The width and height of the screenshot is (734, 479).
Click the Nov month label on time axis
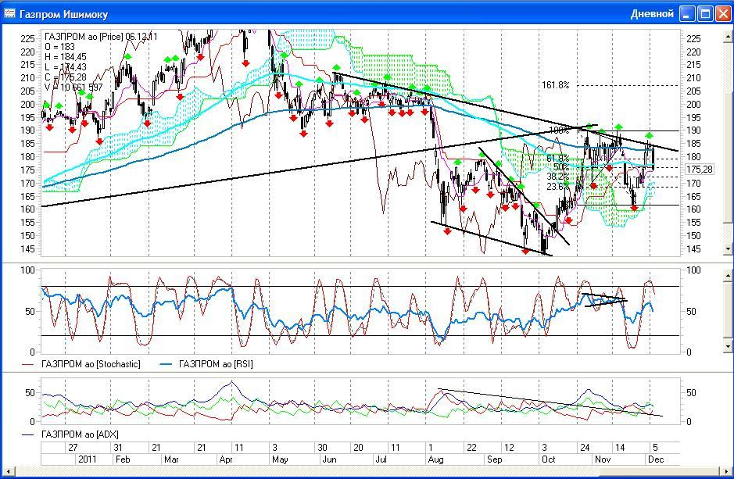[603, 459]
